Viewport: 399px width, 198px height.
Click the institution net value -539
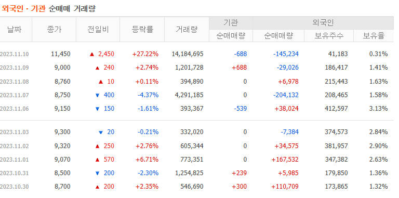pyautogui.click(x=241, y=109)
